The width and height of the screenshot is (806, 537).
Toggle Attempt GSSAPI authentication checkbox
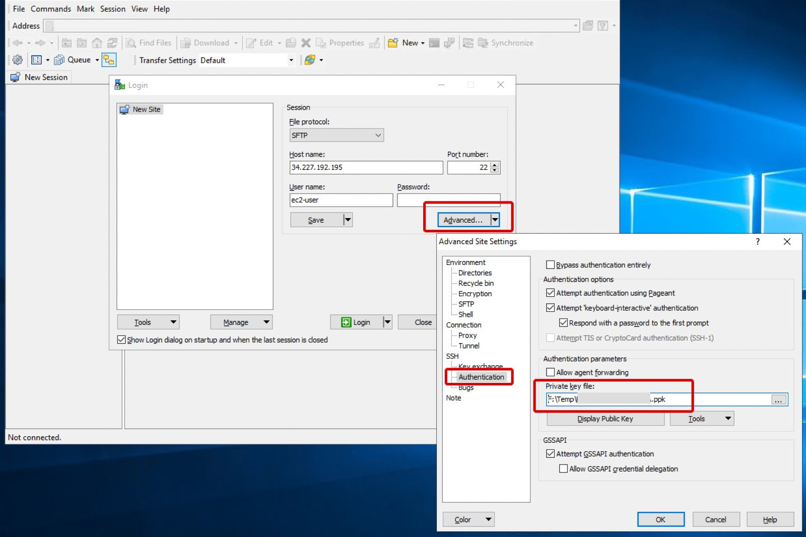(551, 454)
